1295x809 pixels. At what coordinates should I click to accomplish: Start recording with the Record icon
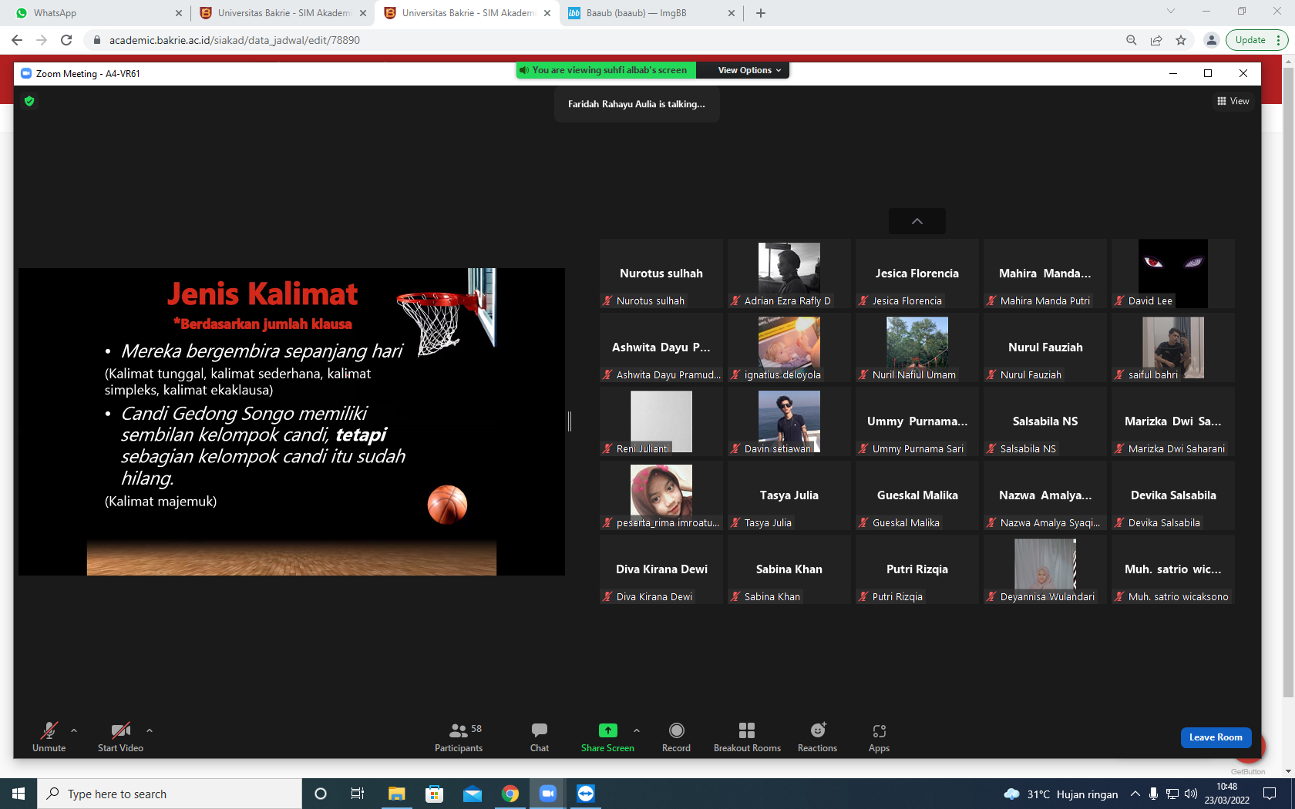point(676,730)
